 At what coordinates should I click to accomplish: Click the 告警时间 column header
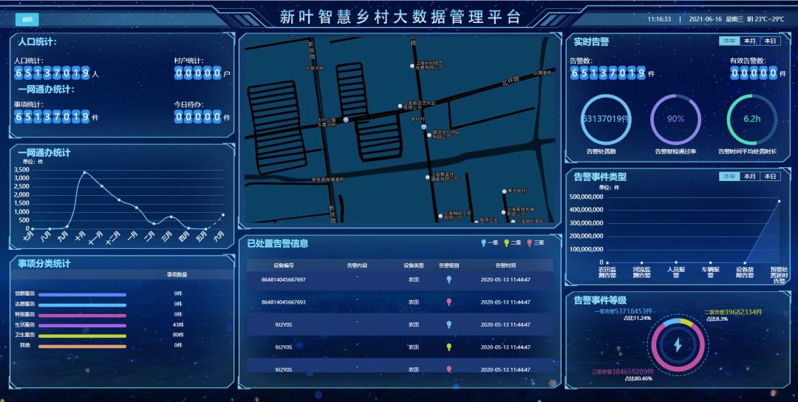506,265
